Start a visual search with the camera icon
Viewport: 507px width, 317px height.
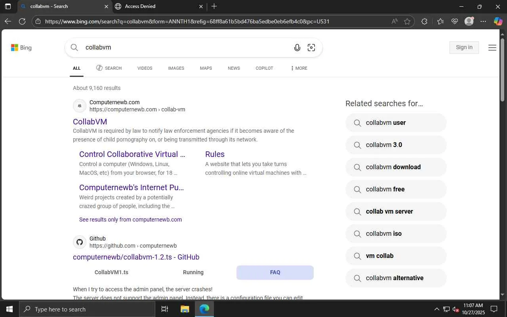[x=311, y=48]
